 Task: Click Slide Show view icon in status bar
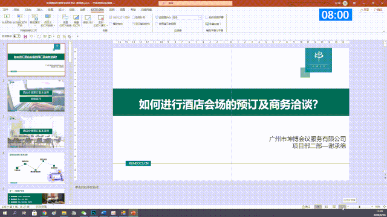coord(342,207)
